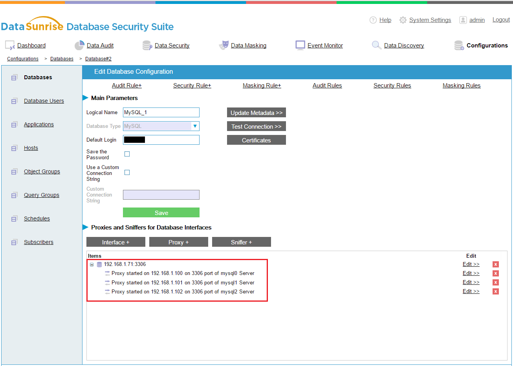This screenshot has width=513, height=366.
Task: Click the Event Monitor screen icon
Action: (x=300, y=45)
